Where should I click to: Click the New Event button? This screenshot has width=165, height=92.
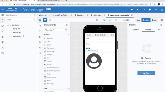click(x=146, y=73)
